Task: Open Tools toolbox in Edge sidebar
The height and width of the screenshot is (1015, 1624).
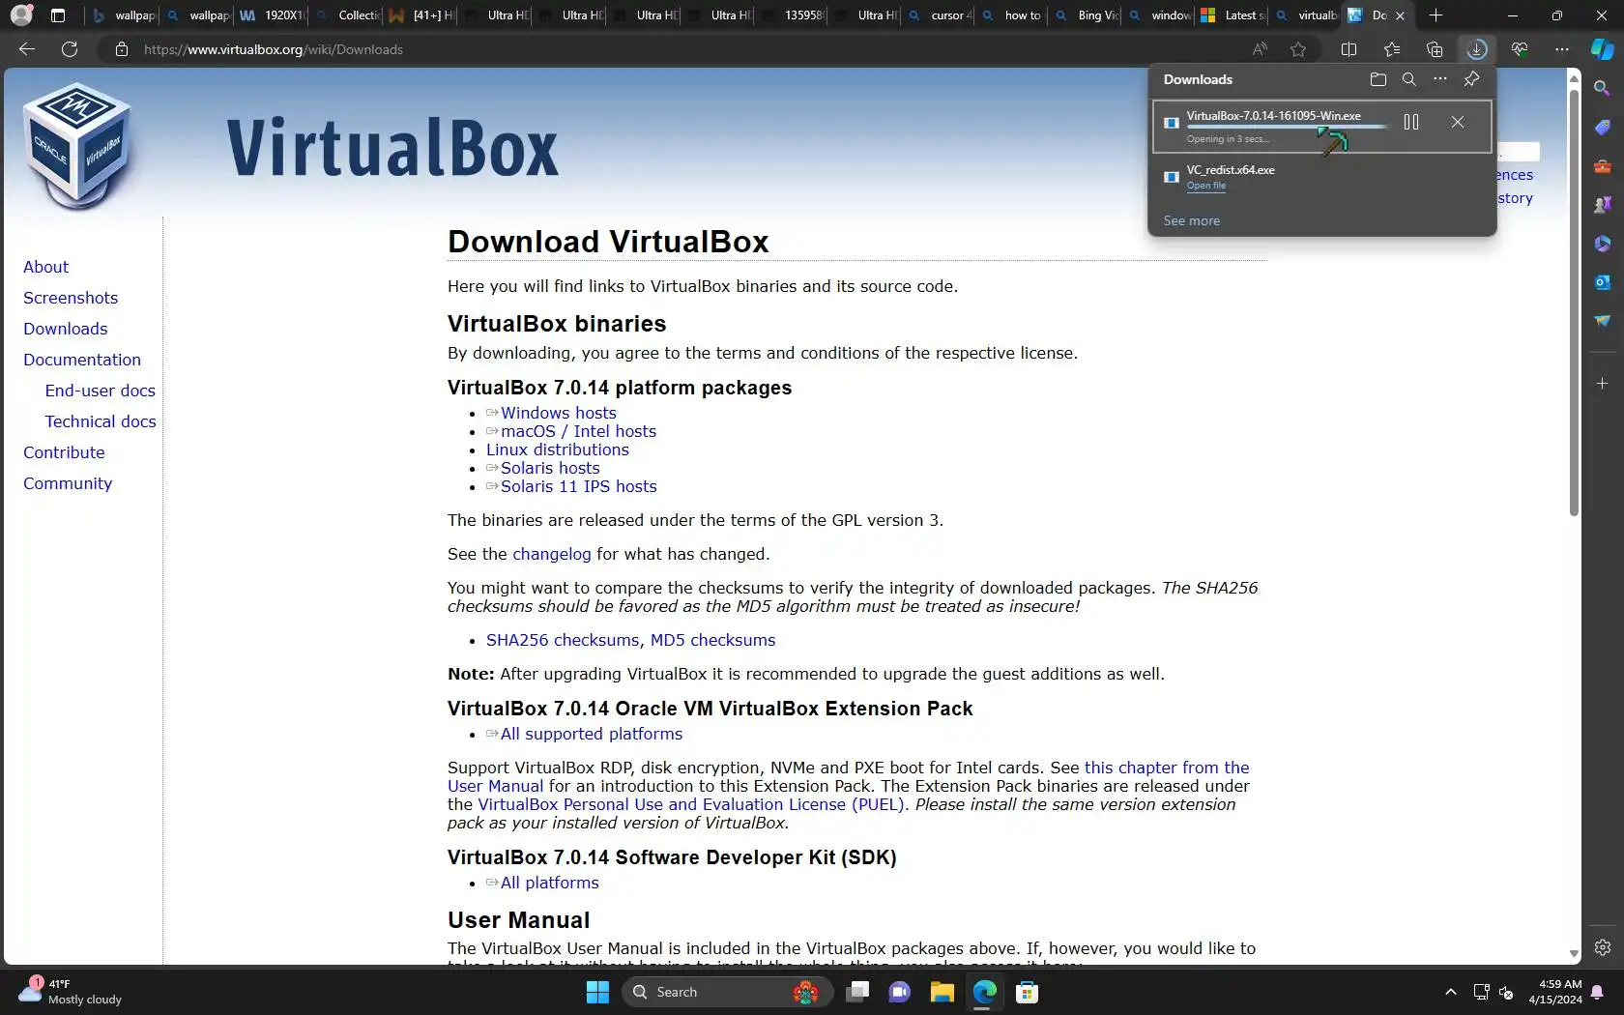Action: point(1603,166)
